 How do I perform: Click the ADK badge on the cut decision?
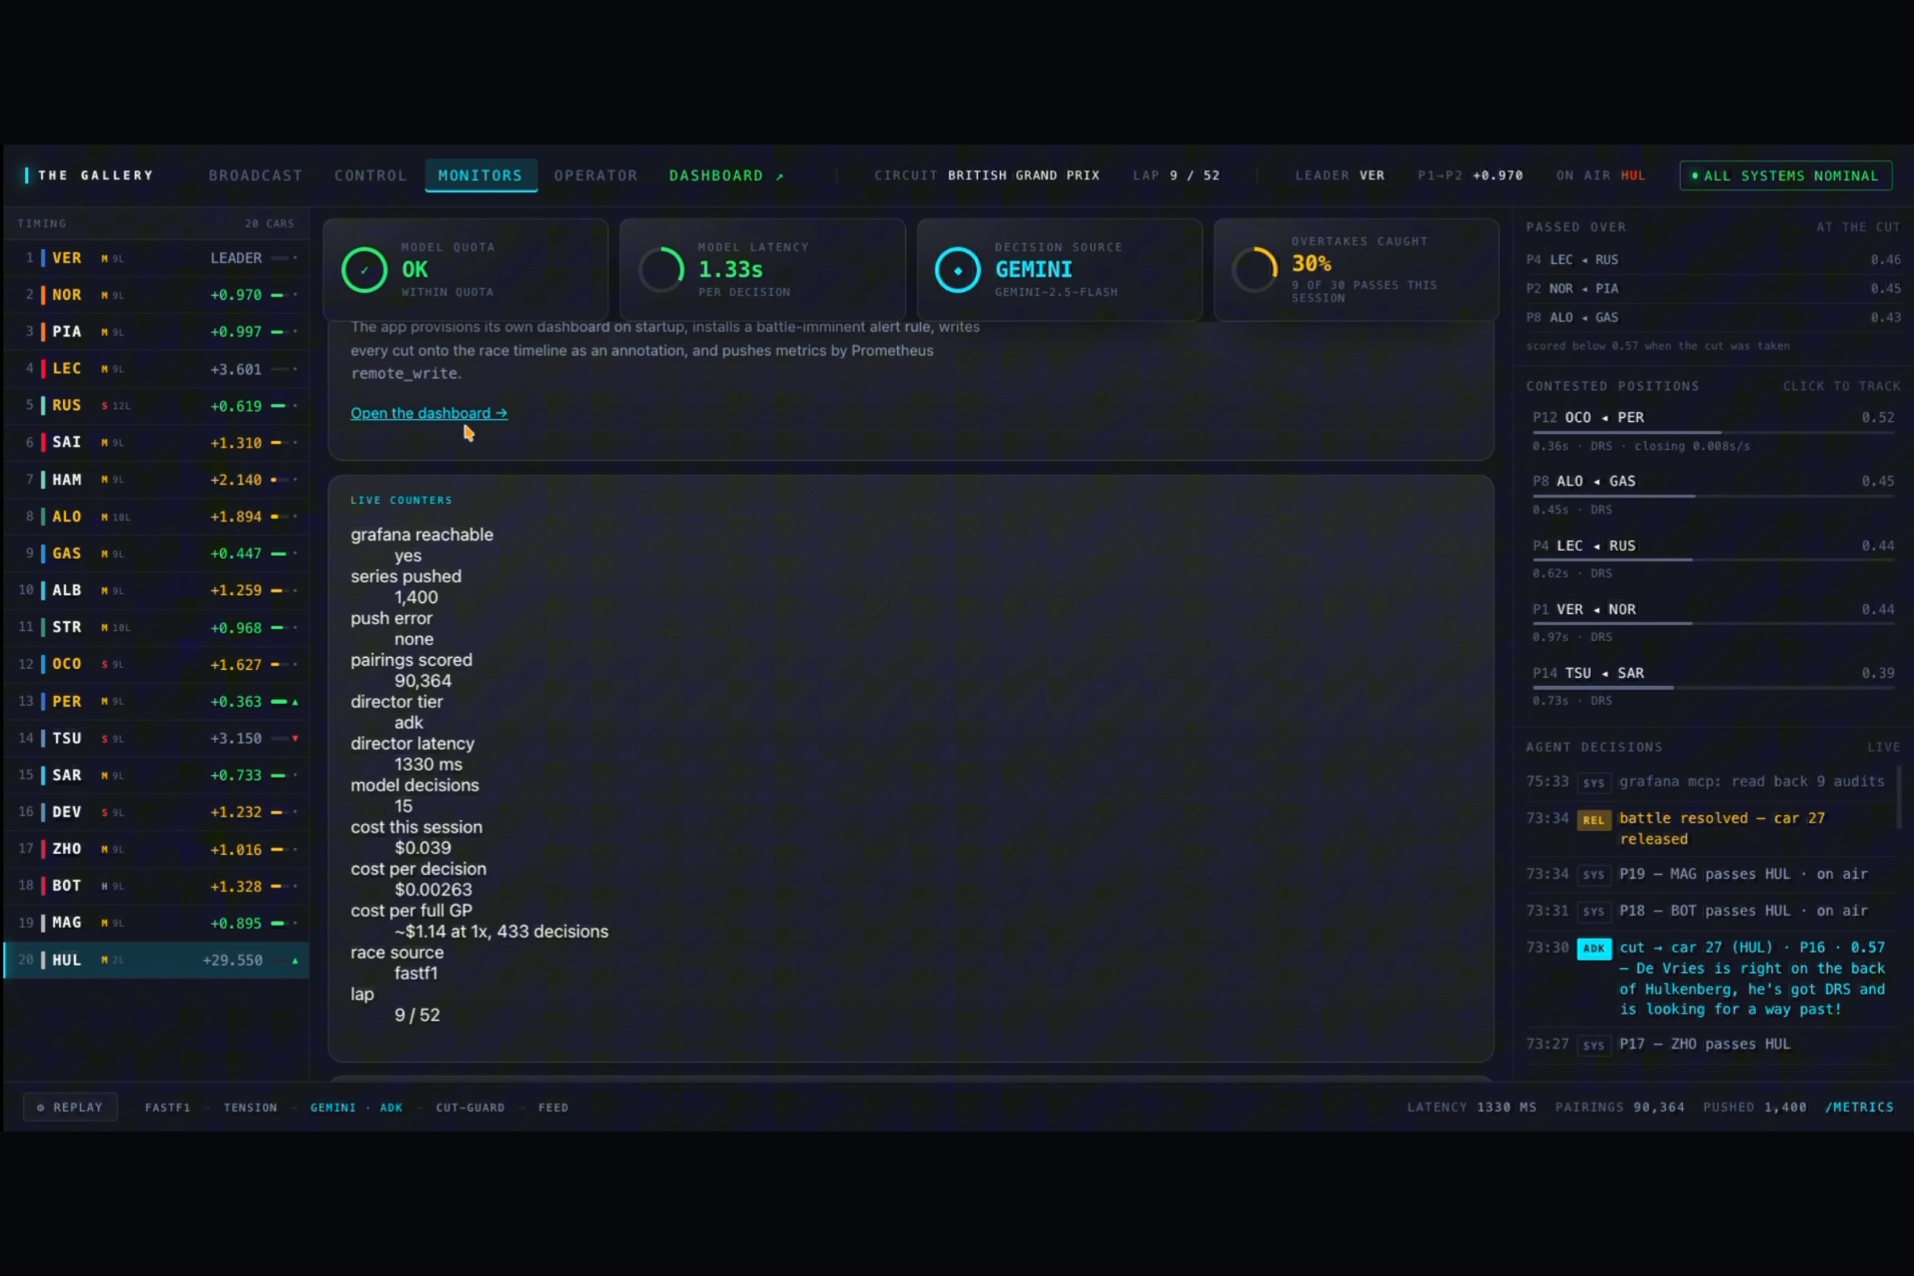pos(1593,948)
